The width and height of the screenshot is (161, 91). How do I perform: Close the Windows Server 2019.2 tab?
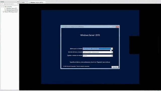45,2
